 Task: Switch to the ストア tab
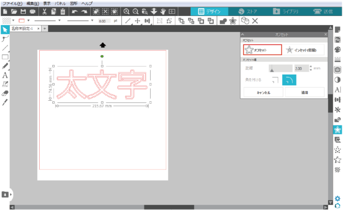coord(247,11)
